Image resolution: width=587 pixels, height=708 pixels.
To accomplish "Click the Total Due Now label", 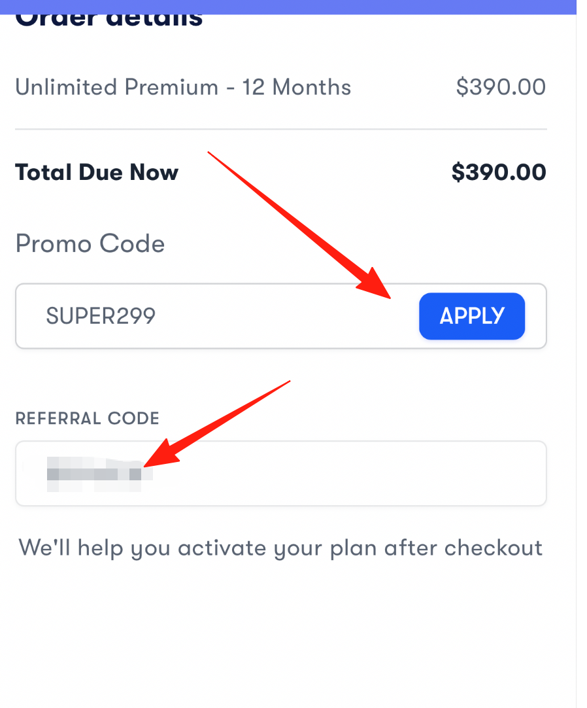I will click(97, 173).
